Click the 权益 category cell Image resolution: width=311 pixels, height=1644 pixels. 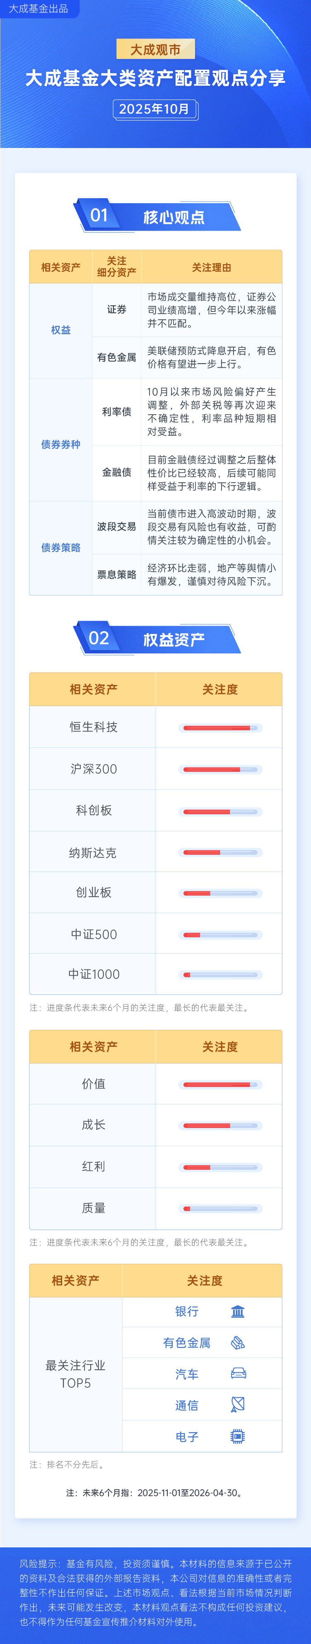pos(61,330)
